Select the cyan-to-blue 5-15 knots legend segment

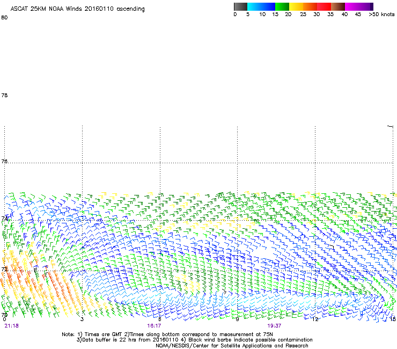[261, 6]
